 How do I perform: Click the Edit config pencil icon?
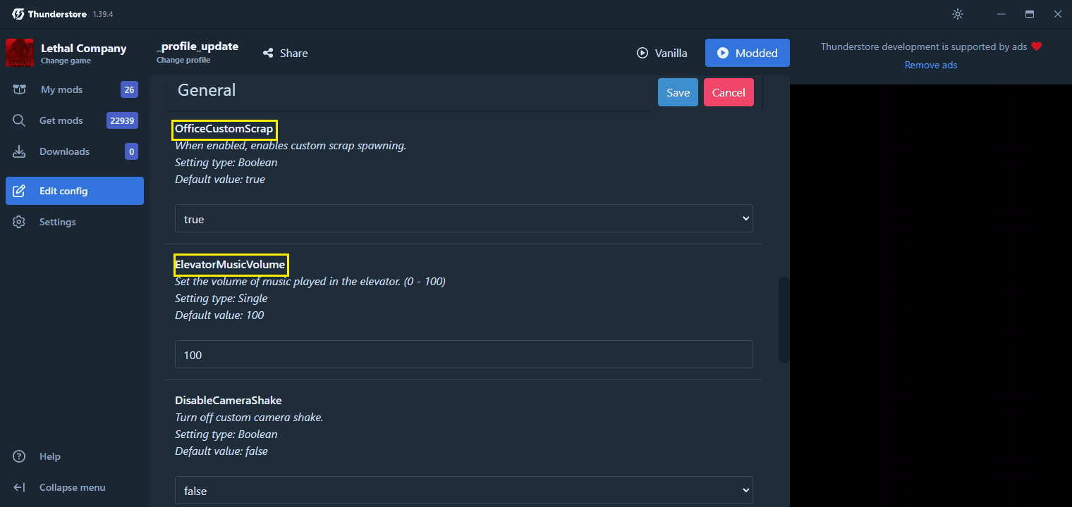point(19,191)
